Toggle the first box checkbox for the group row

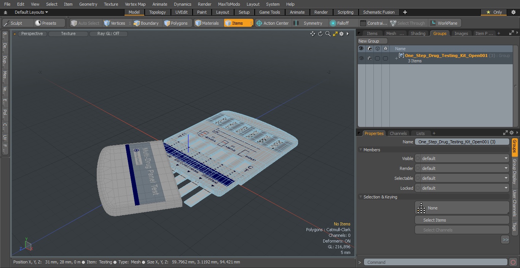(377, 58)
